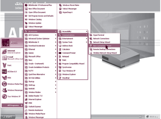Click the All Programs button
The width and height of the screenshot is (161, 119).
click(12, 105)
